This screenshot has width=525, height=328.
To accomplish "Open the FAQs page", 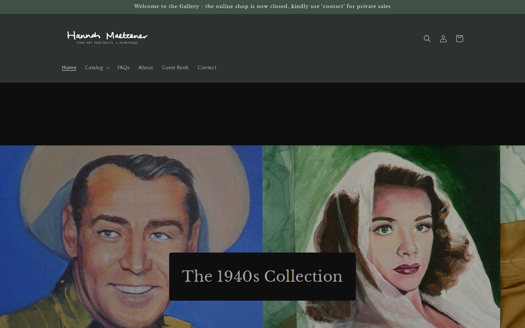I will click(x=124, y=68).
